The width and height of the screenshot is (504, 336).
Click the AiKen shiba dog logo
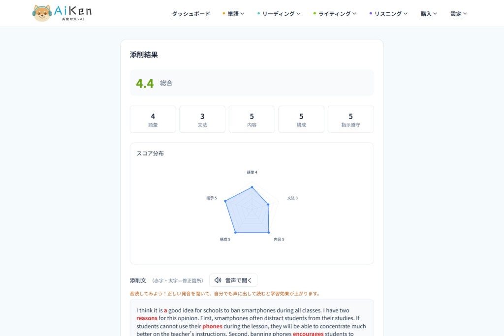point(62,13)
